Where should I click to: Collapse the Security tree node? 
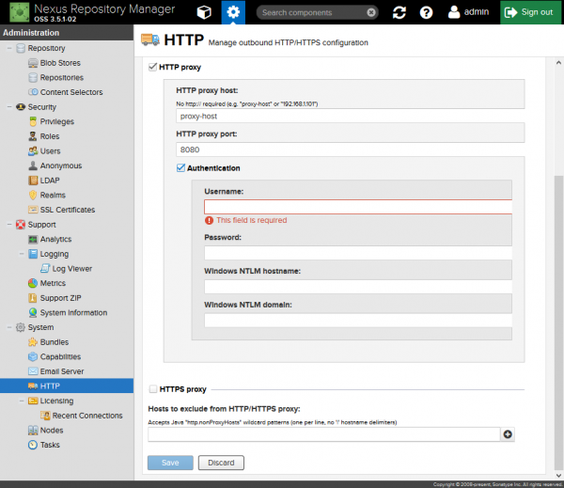click(9, 107)
